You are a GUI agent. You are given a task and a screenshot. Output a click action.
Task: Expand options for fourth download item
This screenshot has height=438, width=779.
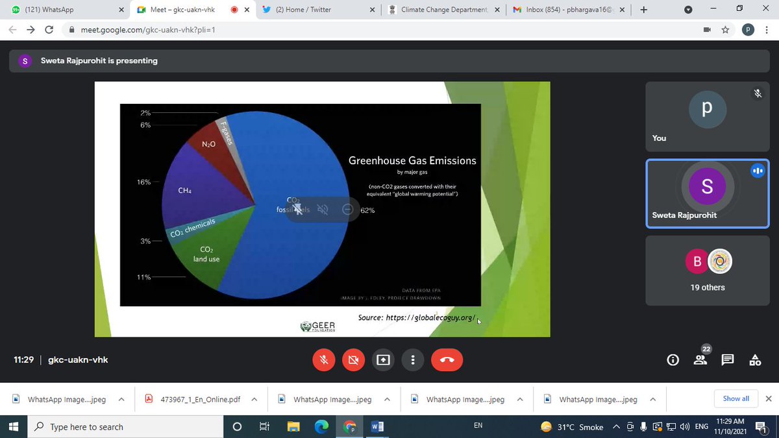[x=520, y=400]
